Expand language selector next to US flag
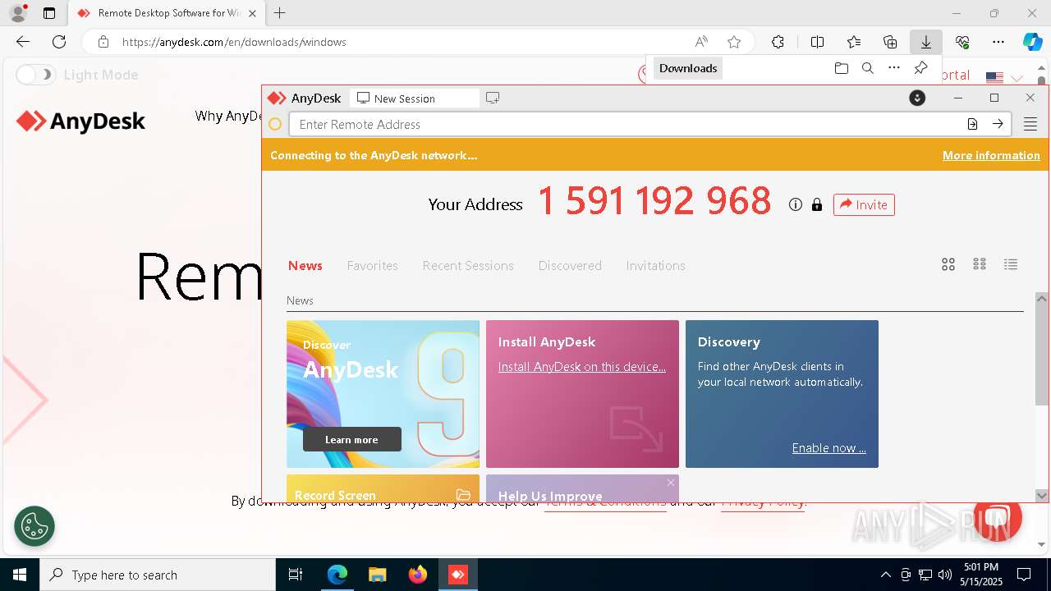 [x=1017, y=77]
